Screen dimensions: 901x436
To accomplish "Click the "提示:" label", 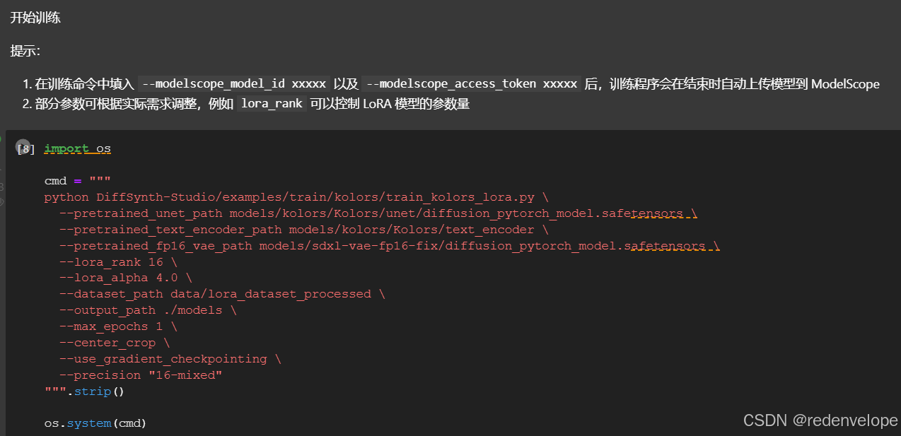I will [x=25, y=51].
